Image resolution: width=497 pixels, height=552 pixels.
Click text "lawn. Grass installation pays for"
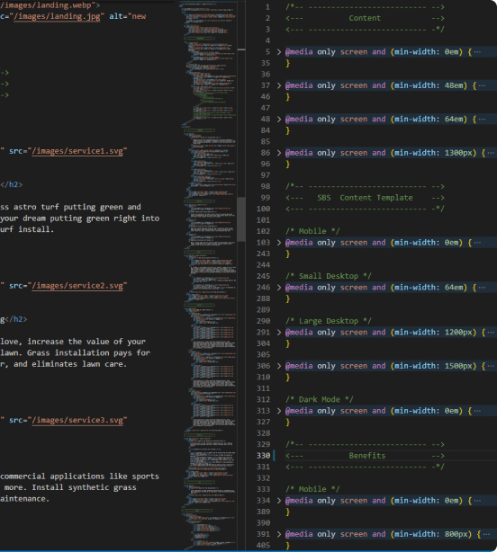tap(75, 352)
